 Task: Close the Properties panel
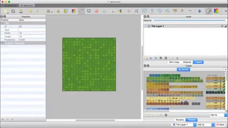[1, 17]
